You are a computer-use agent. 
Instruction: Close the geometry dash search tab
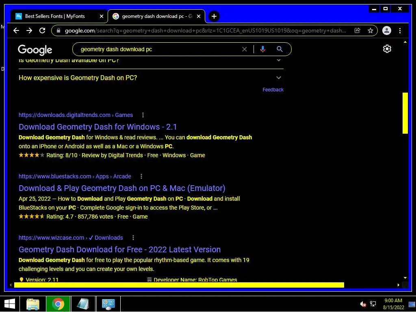pos(199,16)
